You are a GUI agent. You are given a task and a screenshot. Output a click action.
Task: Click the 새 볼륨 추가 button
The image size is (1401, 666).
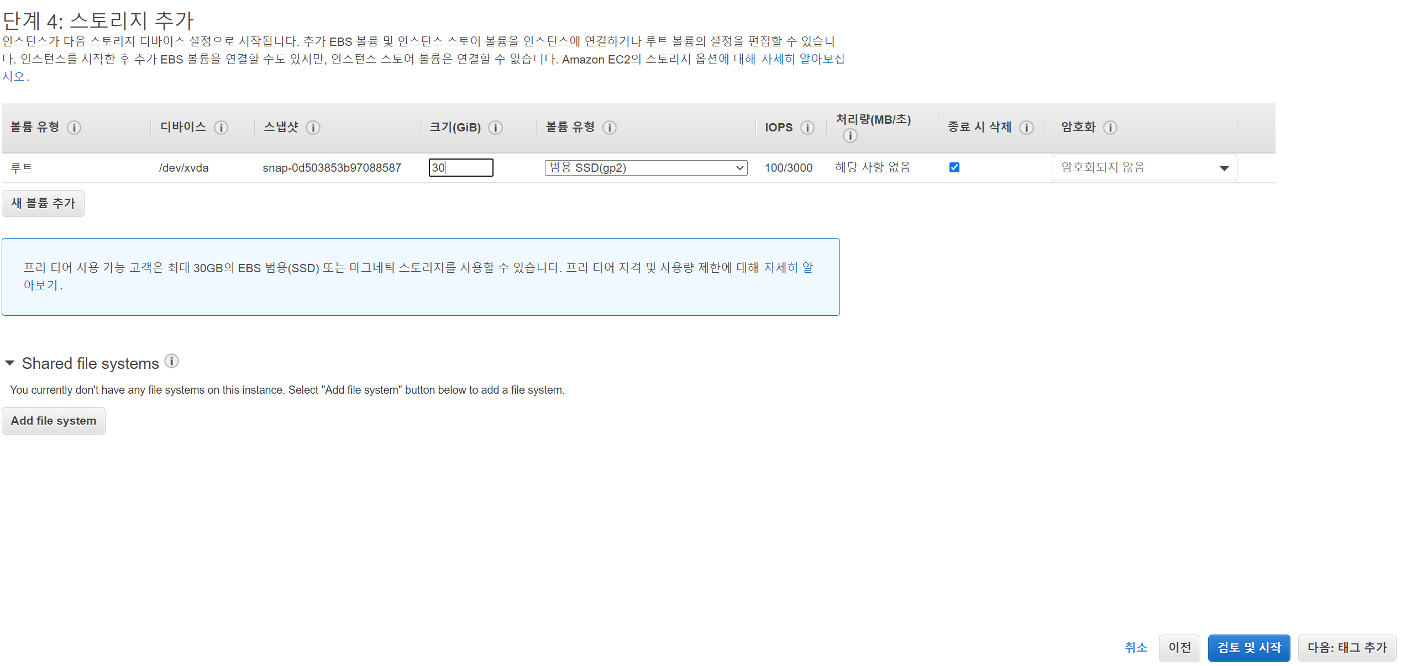tap(43, 203)
